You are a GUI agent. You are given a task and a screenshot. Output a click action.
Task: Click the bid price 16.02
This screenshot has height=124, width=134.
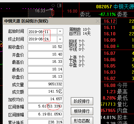(109, 78)
